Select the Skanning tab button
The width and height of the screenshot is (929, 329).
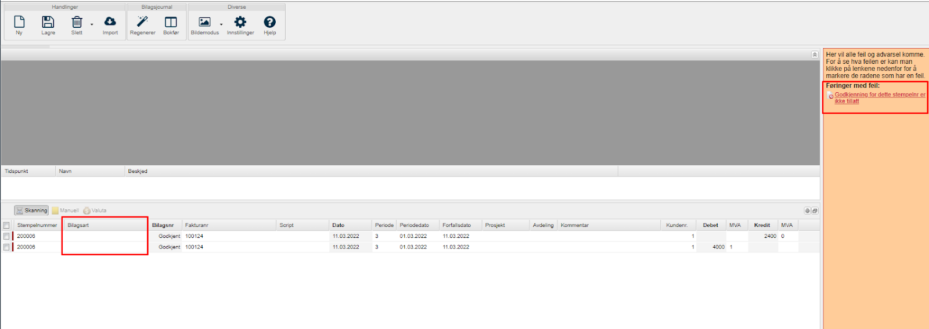(x=32, y=211)
